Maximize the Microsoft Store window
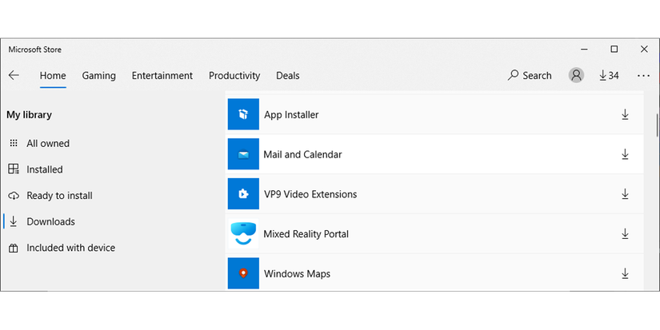This screenshot has width=660, height=330. (x=614, y=50)
